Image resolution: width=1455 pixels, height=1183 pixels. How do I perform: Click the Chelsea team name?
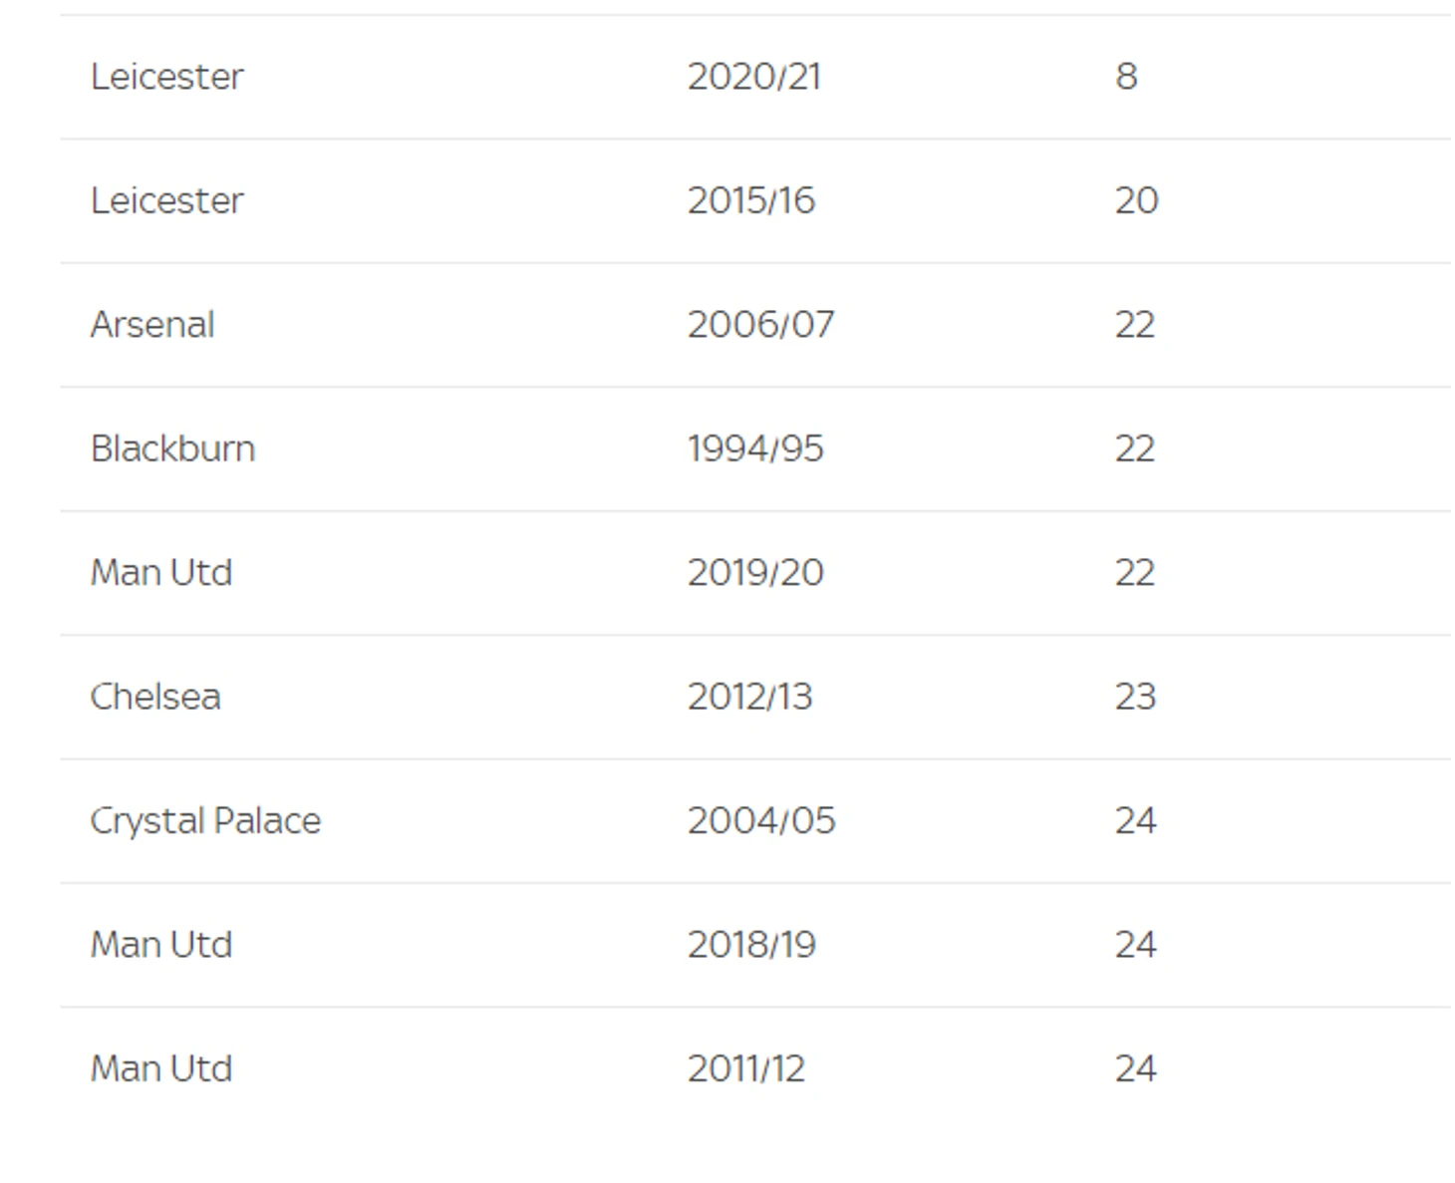tap(155, 697)
